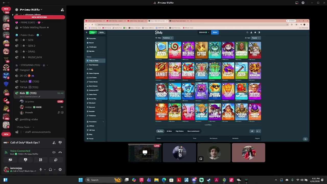
Task: Collapse the STREAMING (TOS) category
Action: (31, 65)
